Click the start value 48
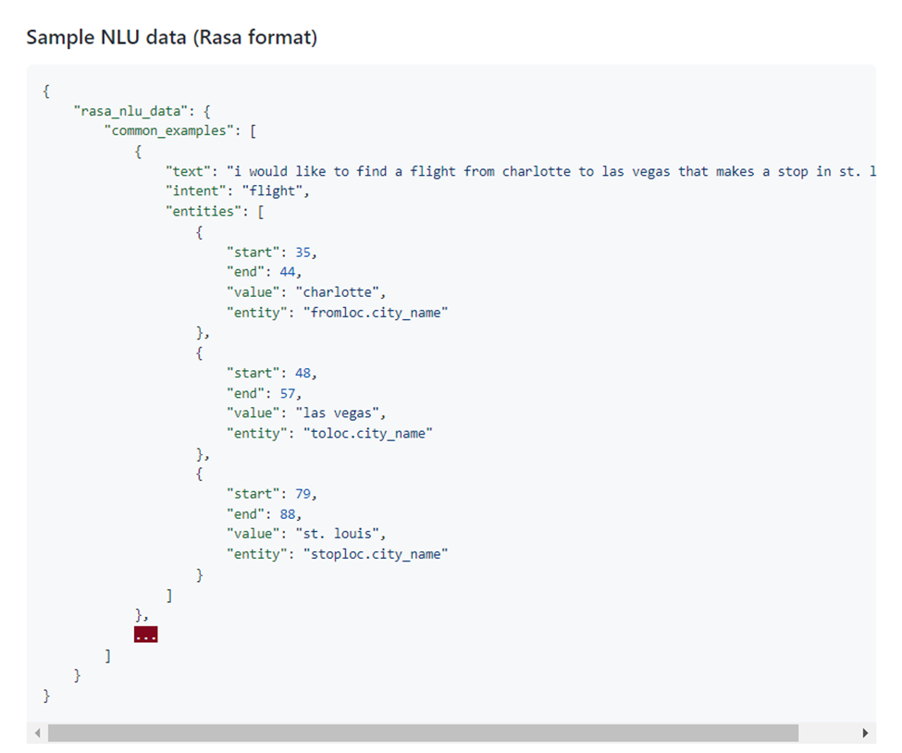The image size is (902, 753). (x=303, y=373)
